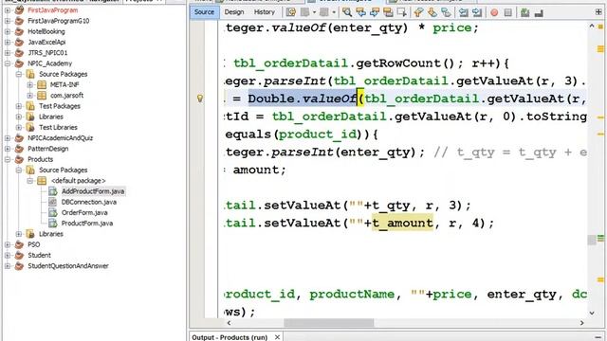The height and width of the screenshot is (341, 607).
Task: Click OrderForm.java file icon
Action: tap(53, 212)
